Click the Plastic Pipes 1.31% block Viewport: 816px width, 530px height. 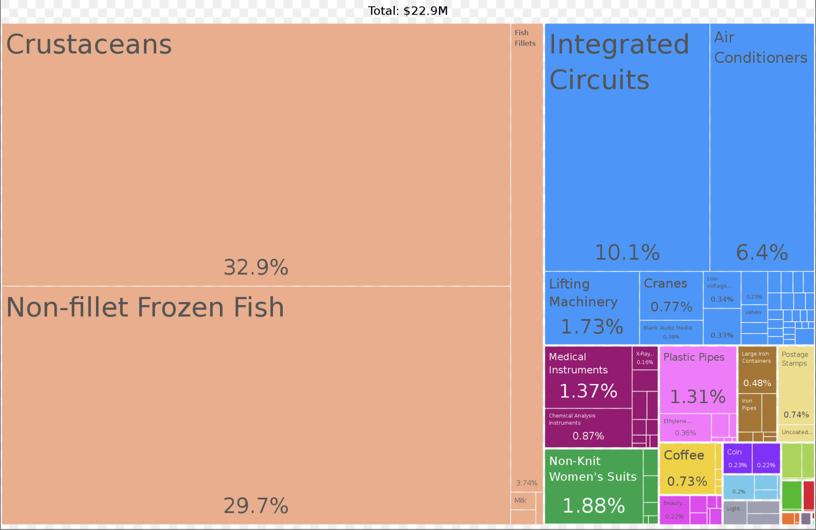coord(697,380)
